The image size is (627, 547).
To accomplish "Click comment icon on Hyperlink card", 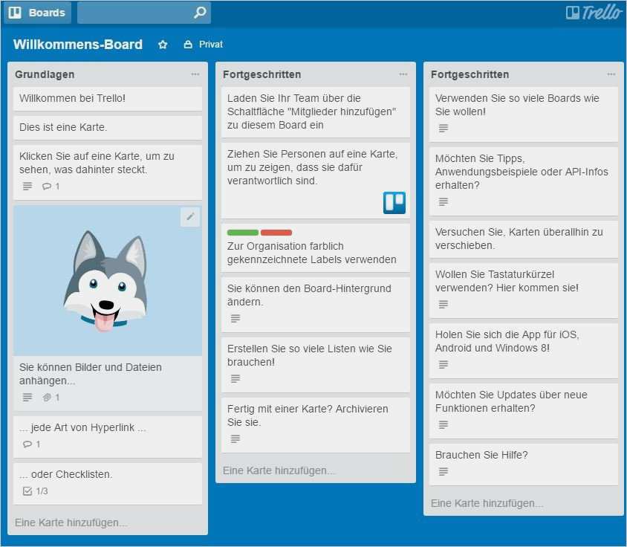I will click(27, 444).
